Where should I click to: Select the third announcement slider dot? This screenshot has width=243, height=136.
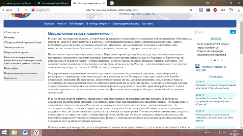tap(218, 61)
